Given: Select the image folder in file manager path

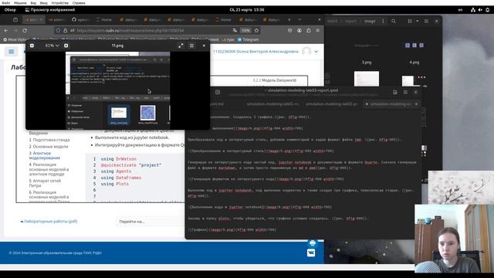Looking at the screenshot, I should [x=370, y=21].
